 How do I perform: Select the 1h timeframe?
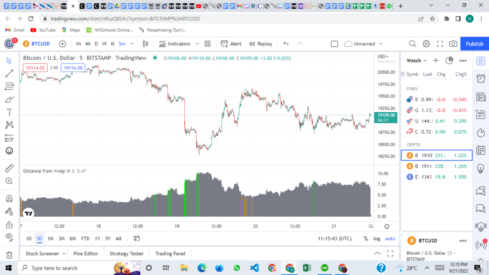pos(78,44)
